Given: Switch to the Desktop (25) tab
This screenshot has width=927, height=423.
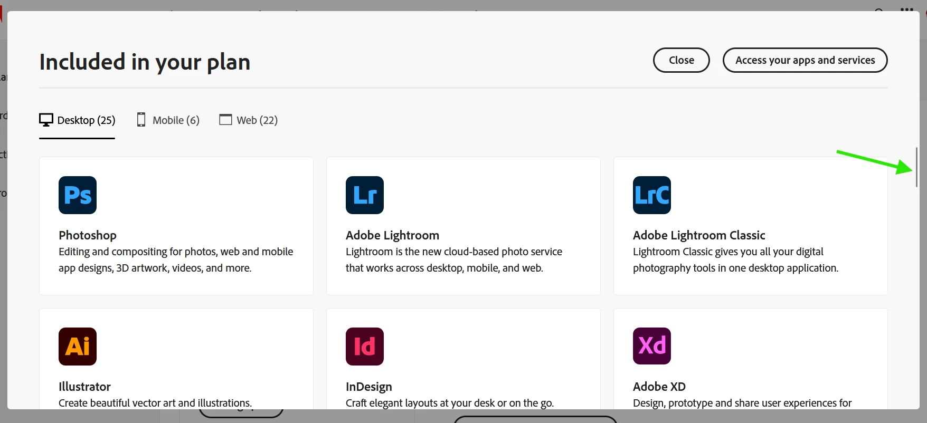Looking at the screenshot, I should coord(77,120).
